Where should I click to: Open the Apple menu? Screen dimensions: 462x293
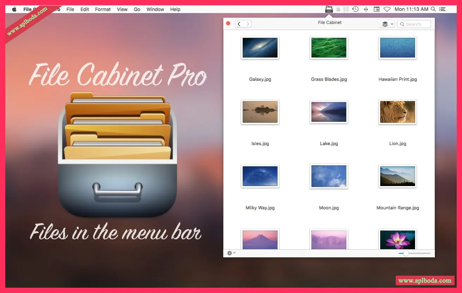click(x=14, y=9)
